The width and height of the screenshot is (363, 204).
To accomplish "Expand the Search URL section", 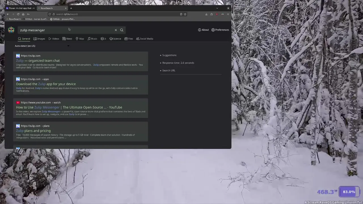I will coord(168,71).
